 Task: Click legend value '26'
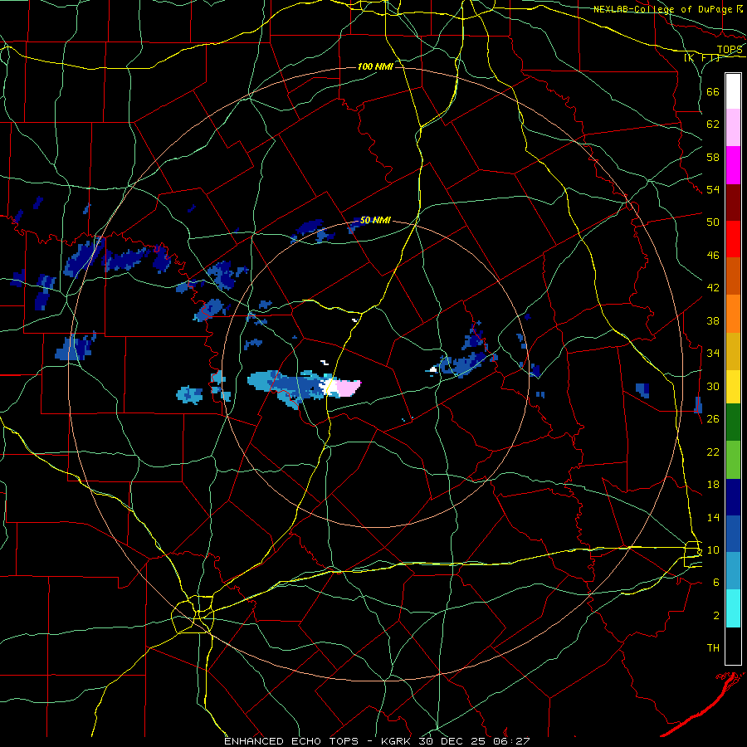[713, 419]
